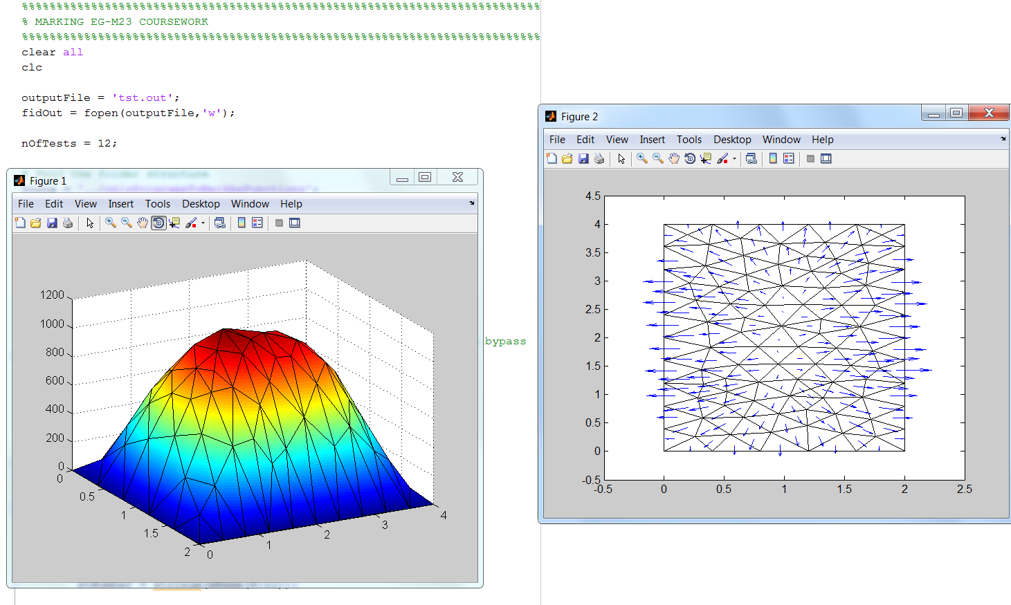Click the 'clear all' line in the editor
1011x605 pixels.
point(53,52)
